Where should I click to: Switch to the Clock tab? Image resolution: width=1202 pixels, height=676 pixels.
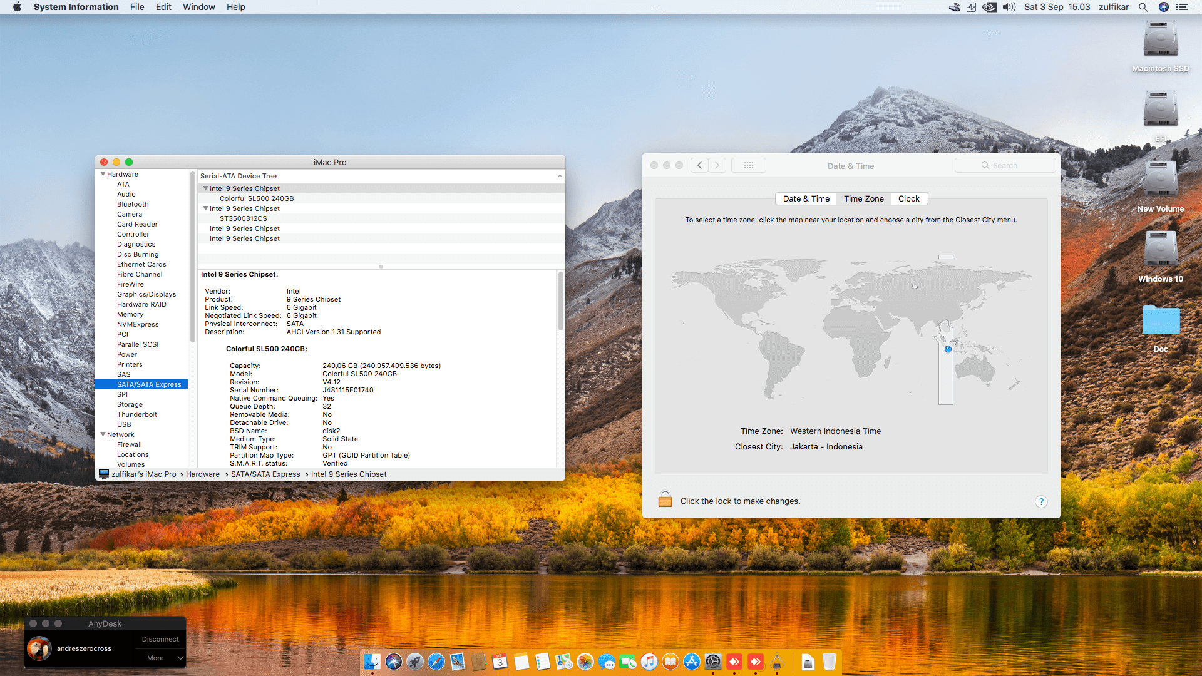(x=909, y=198)
